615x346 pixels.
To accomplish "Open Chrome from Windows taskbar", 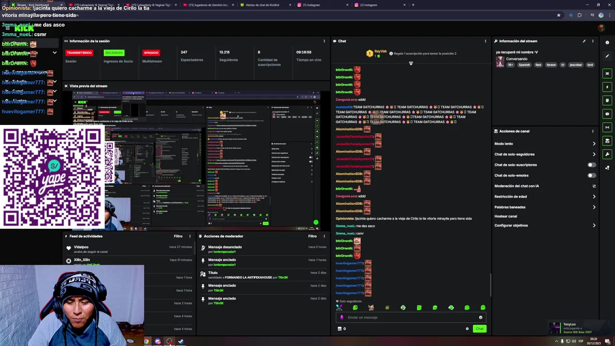I will pos(146,342).
